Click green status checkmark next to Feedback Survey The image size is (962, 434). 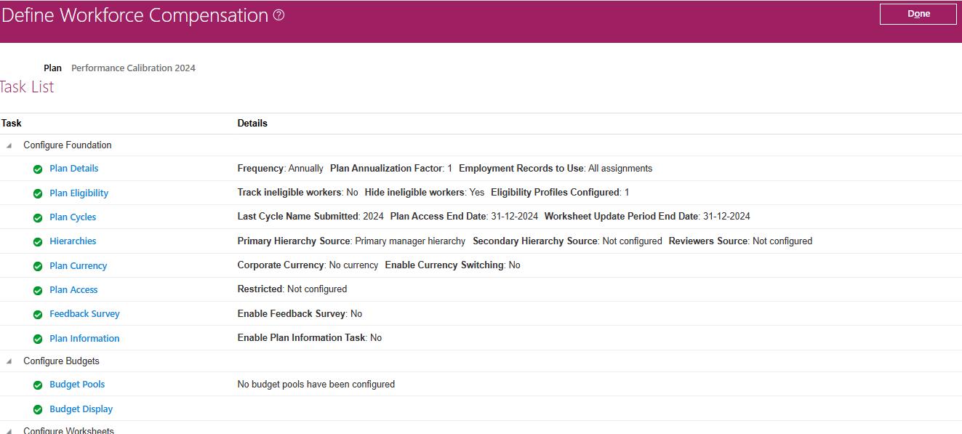(38, 314)
